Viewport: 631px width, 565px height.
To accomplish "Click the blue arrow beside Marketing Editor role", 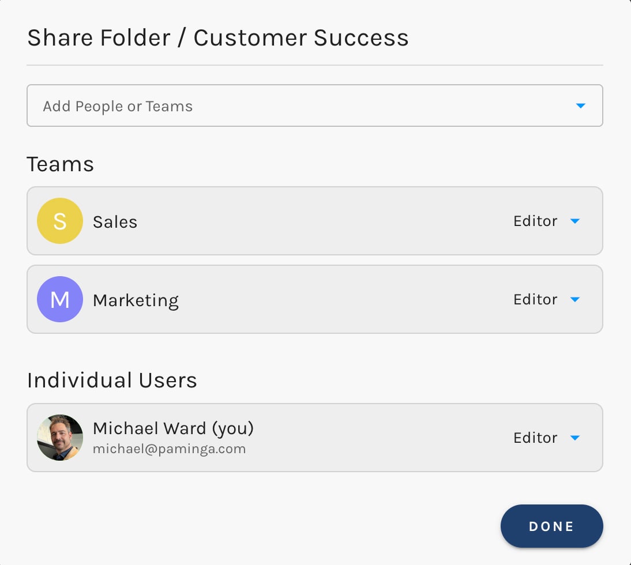I will [575, 299].
